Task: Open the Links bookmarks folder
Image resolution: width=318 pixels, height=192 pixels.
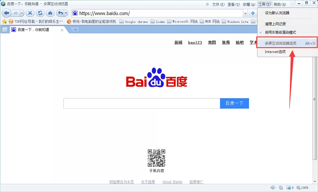Action: pyautogui.click(x=158, y=21)
